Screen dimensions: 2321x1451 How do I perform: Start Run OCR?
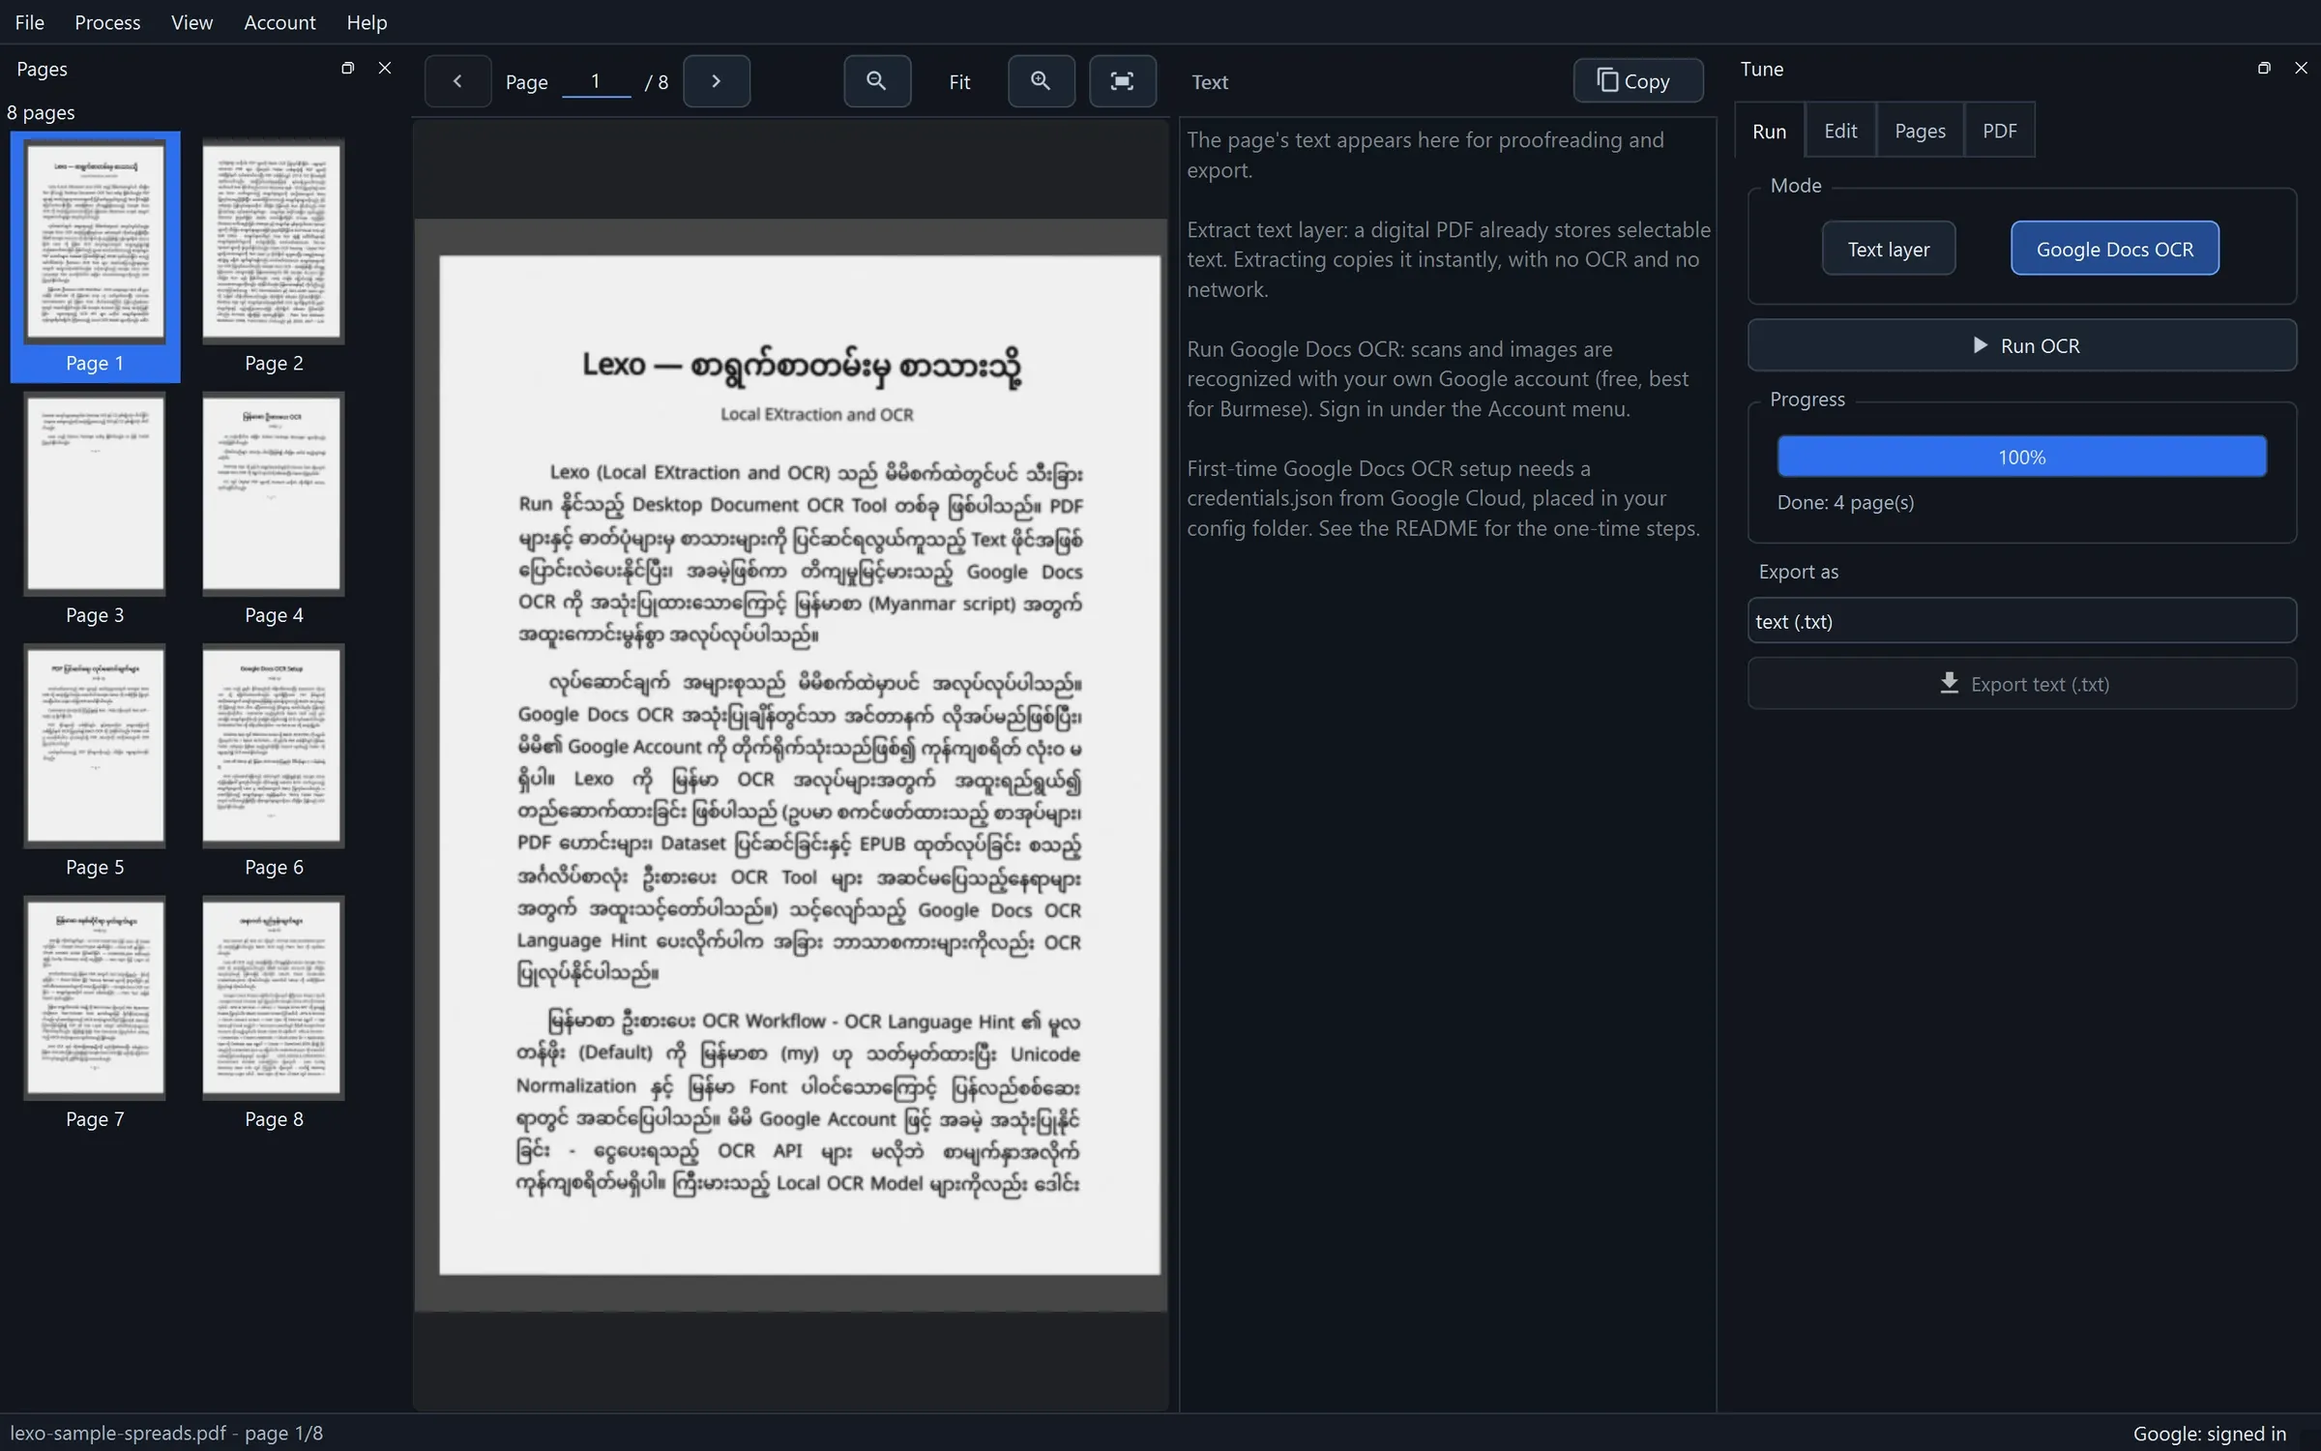[2021, 345]
